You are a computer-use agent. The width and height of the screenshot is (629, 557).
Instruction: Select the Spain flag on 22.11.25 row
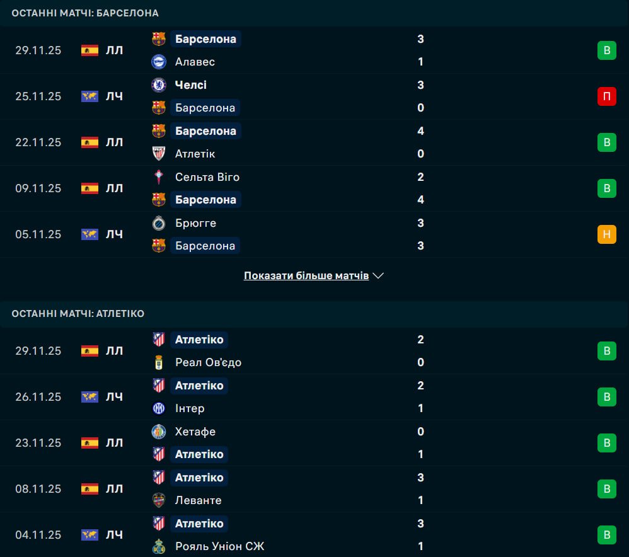click(x=89, y=142)
